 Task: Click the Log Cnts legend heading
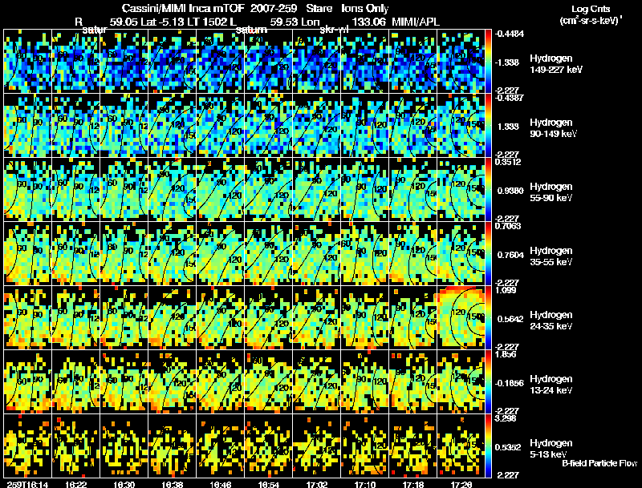click(x=591, y=9)
